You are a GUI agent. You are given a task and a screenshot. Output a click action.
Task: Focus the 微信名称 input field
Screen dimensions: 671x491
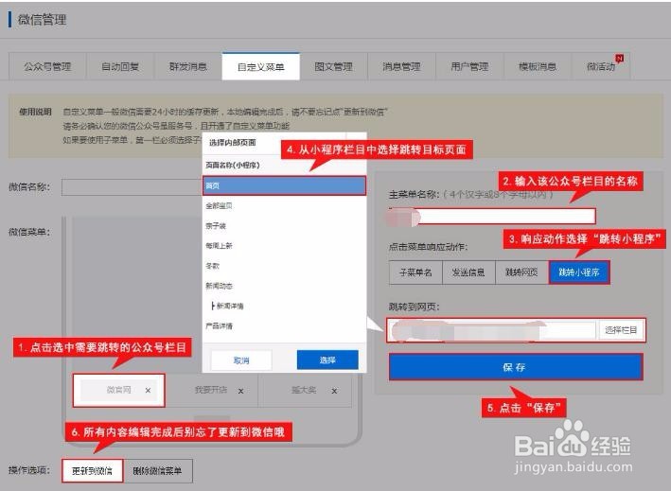click(x=132, y=187)
